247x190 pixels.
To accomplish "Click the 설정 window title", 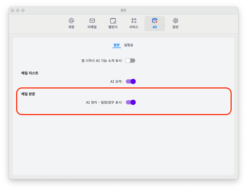I will pos(123,10).
